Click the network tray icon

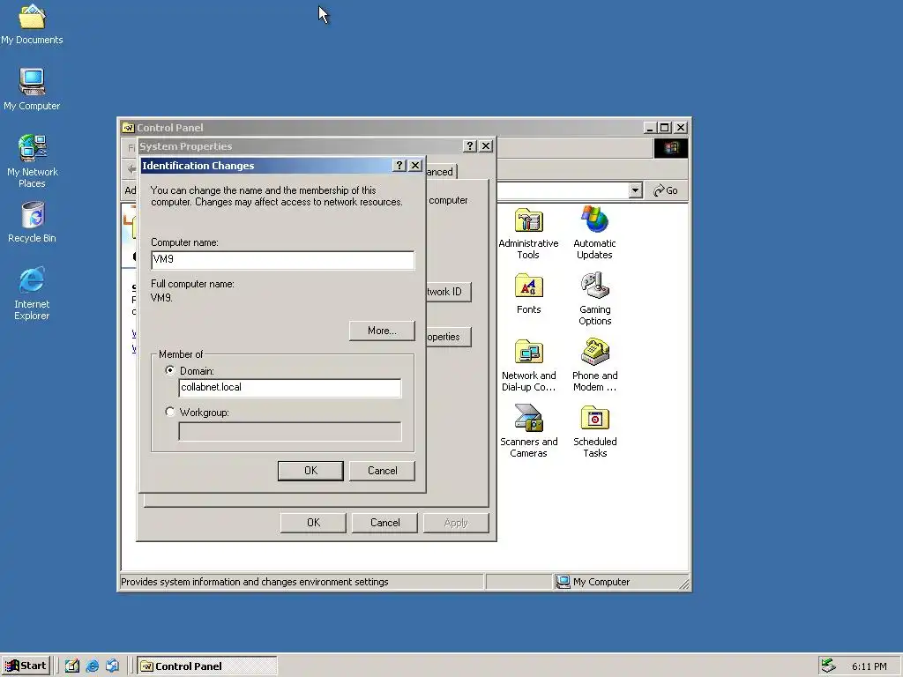[x=828, y=666]
